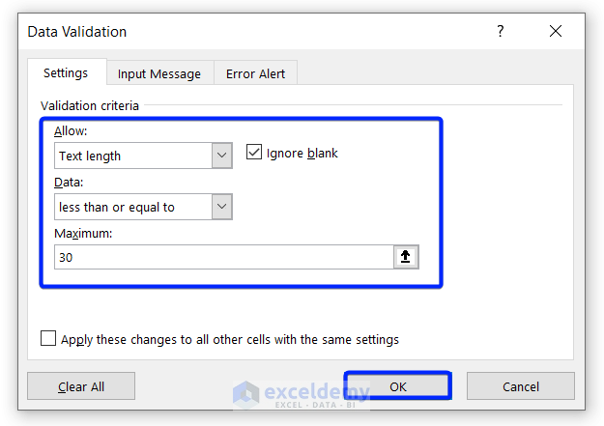Close the Data Validation dialog

(556, 32)
